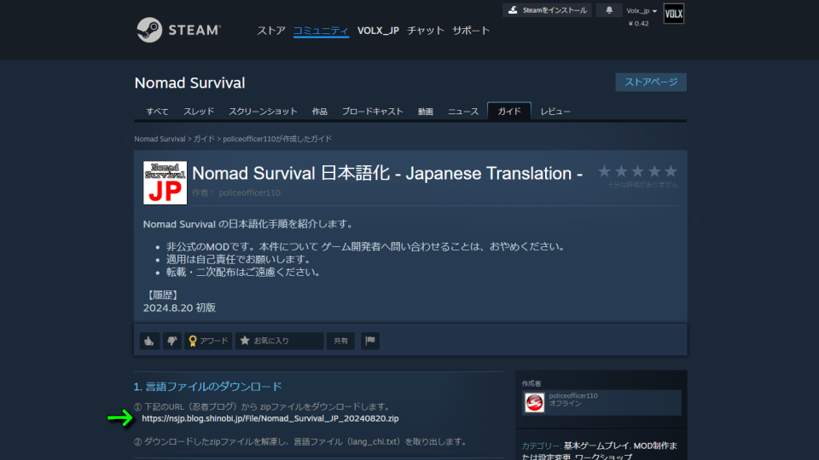Click the Steamをインストール button
Image resolution: width=819 pixels, height=460 pixels.
pyautogui.click(x=547, y=10)
